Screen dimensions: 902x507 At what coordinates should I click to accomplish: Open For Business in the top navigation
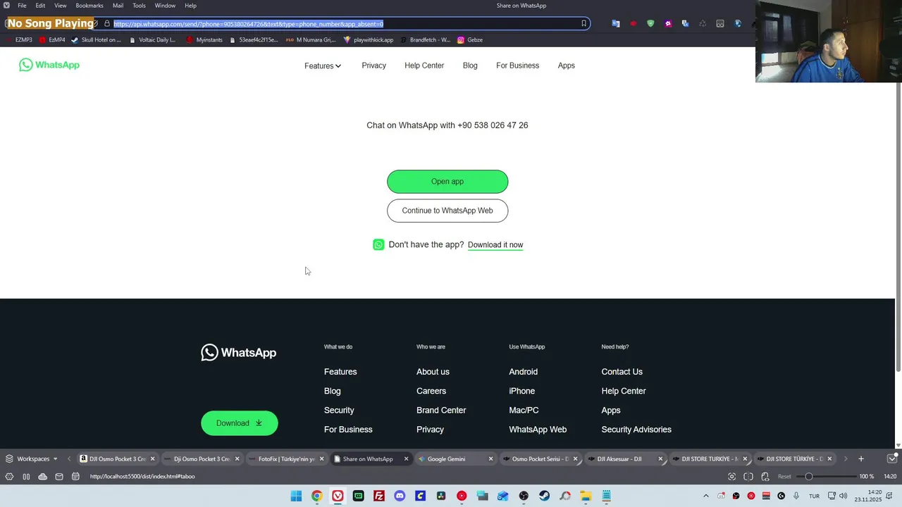517,65
